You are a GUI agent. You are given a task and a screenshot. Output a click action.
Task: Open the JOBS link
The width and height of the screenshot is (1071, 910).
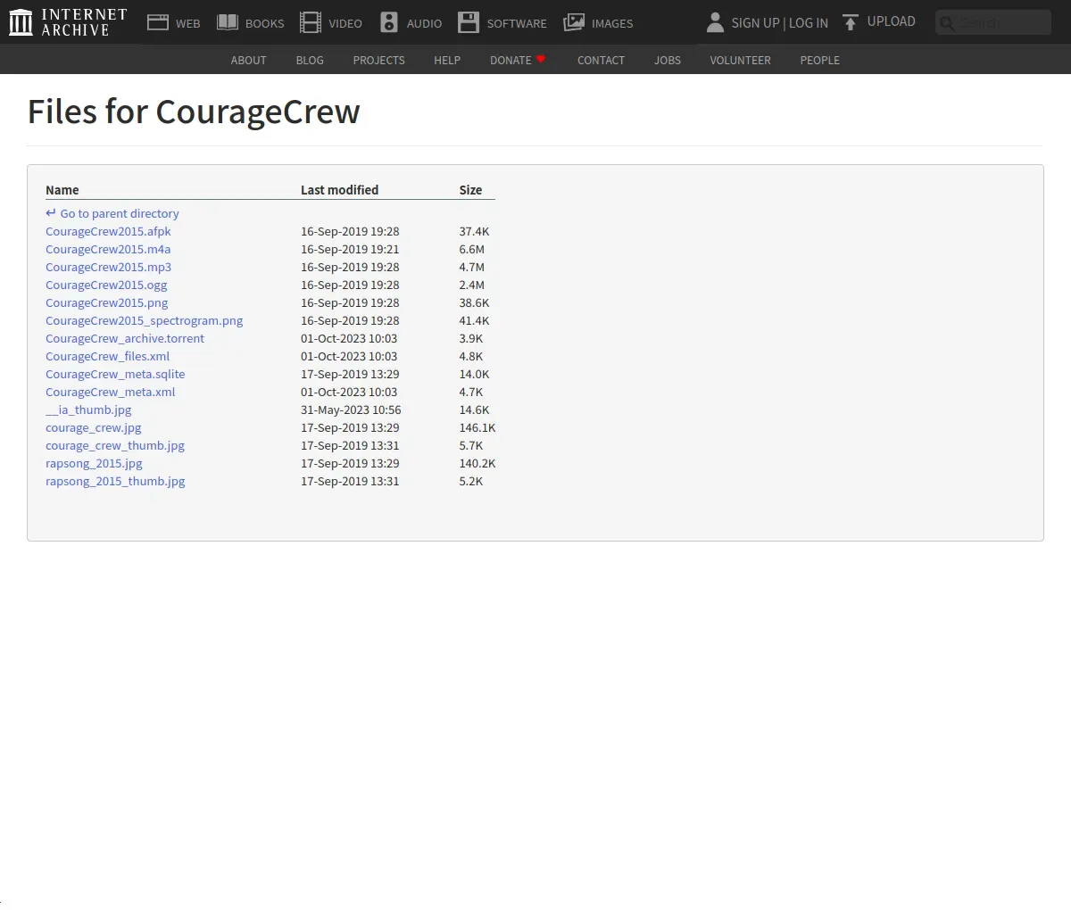[x=668, y=60]
